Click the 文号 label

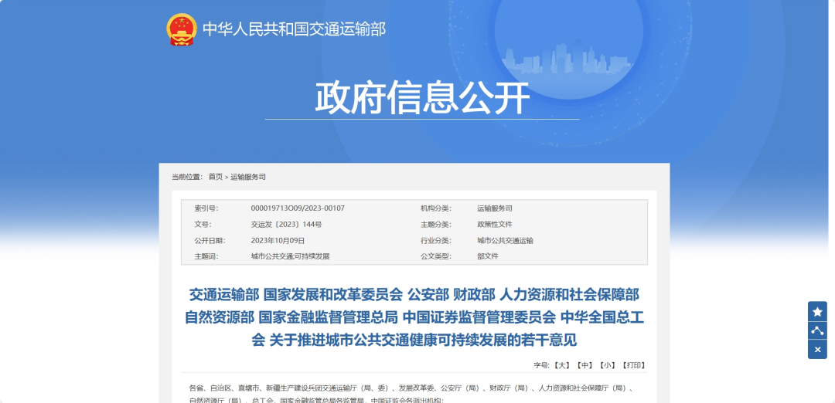point(203,225)
